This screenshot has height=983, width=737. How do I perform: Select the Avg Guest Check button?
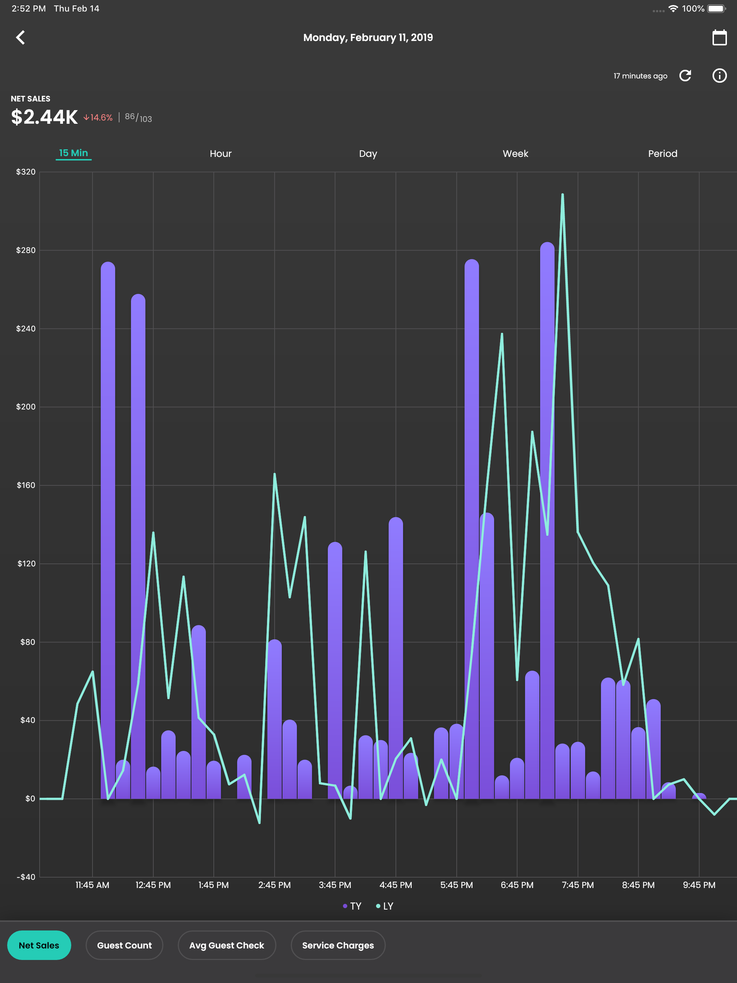[227, 945]
